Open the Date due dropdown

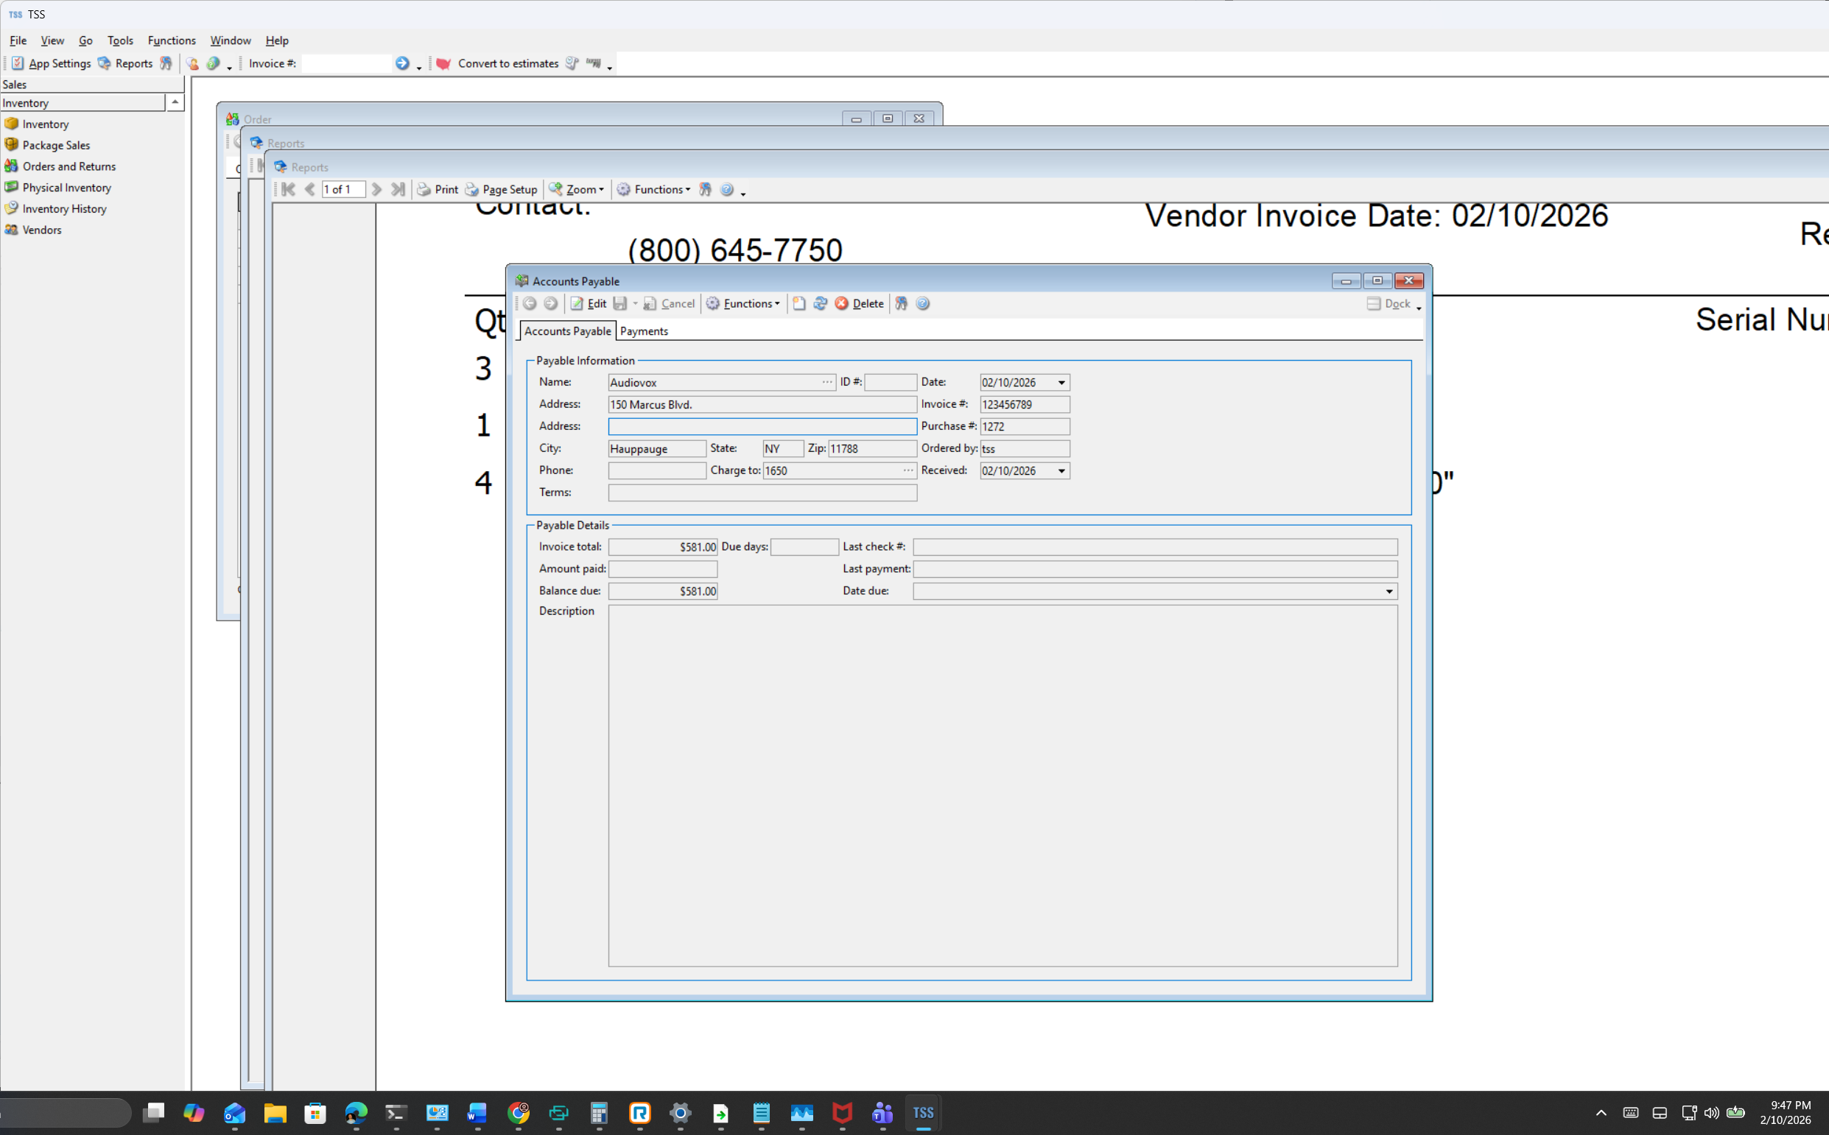(1389, 592)
